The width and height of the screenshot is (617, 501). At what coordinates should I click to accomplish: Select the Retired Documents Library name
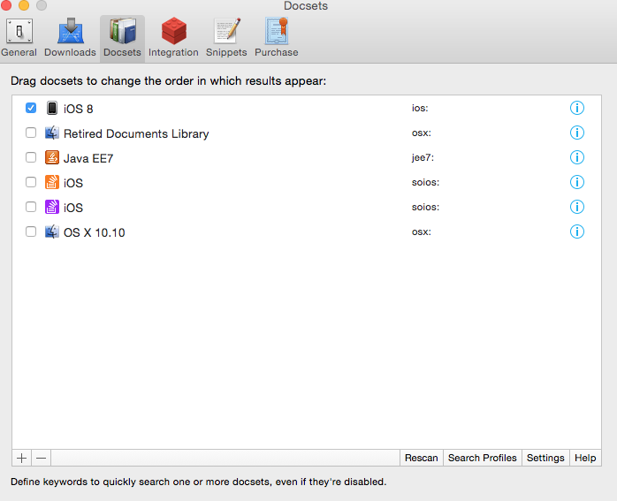coord(136,133)
